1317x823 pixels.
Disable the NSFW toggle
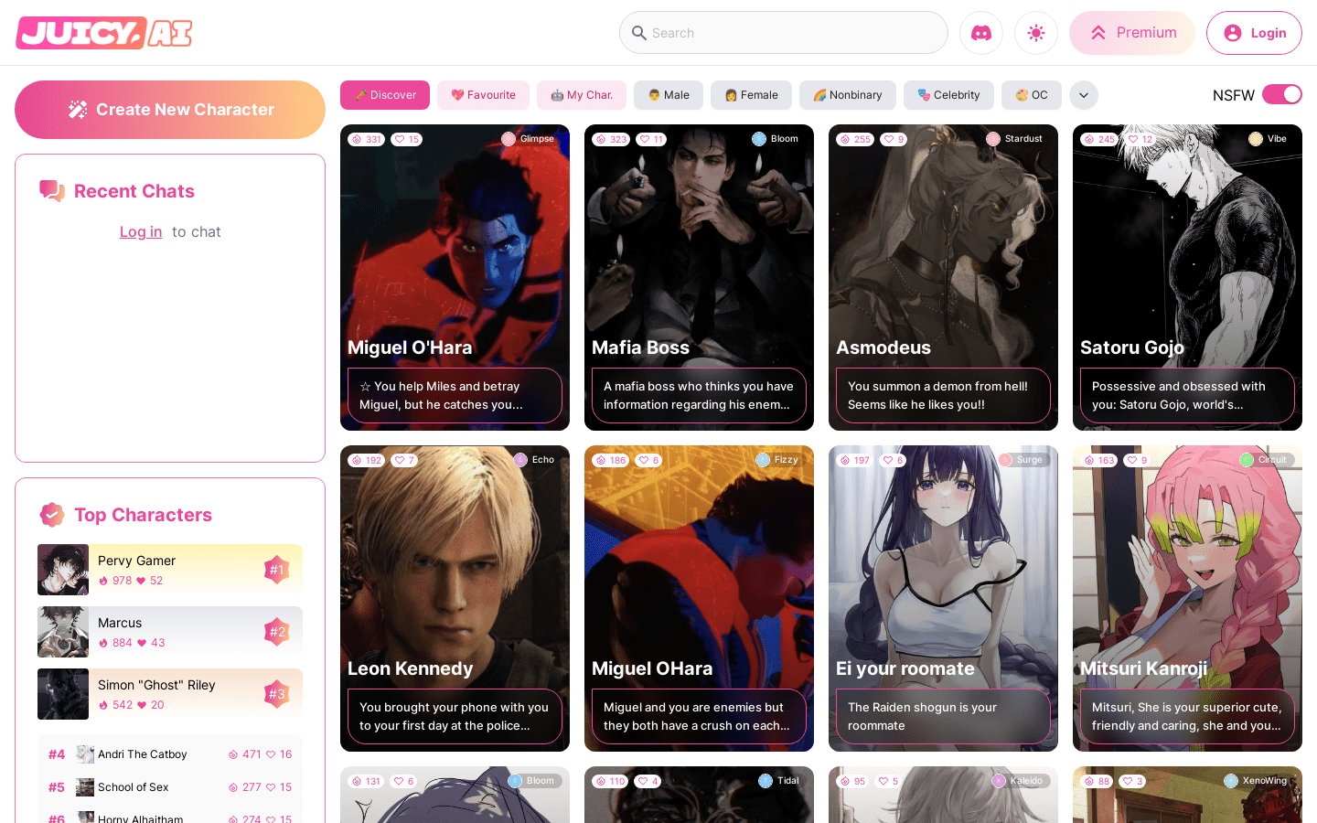point(1281,95)
